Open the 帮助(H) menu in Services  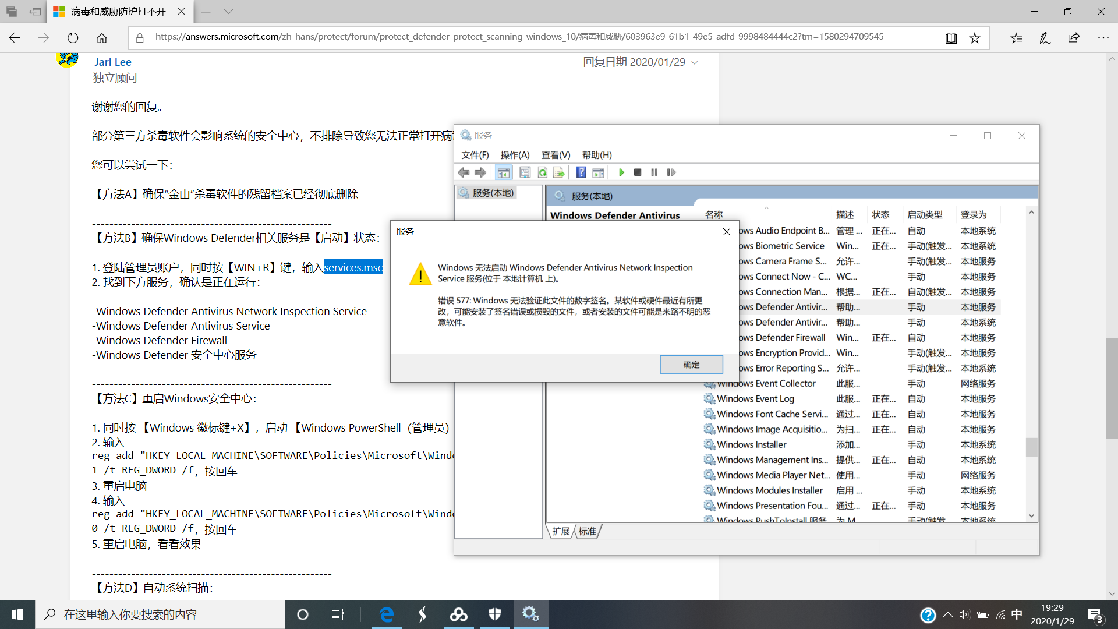tap(597, 155)
